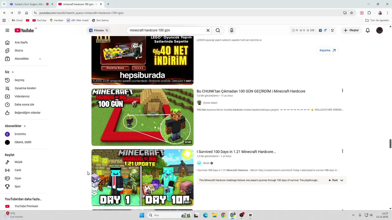
Task: Click the Spor trophy icon
Action: [8, 186]
